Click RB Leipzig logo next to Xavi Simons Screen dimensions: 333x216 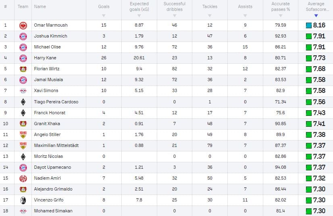point(23,91)
